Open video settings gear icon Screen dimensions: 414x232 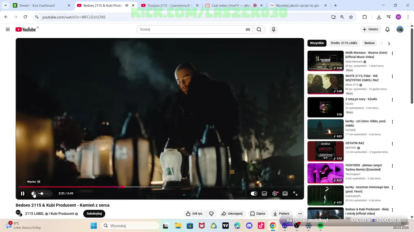tap(275, 194)
